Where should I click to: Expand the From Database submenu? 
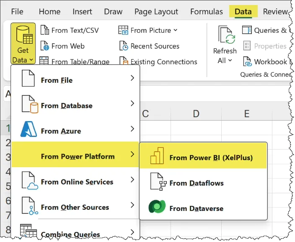click(x=75, y=105)
